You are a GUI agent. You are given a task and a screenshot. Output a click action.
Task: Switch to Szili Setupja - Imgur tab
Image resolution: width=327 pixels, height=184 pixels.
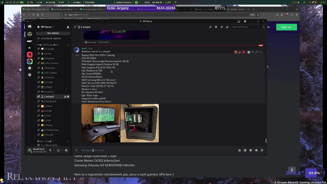[x=237, y=9]
